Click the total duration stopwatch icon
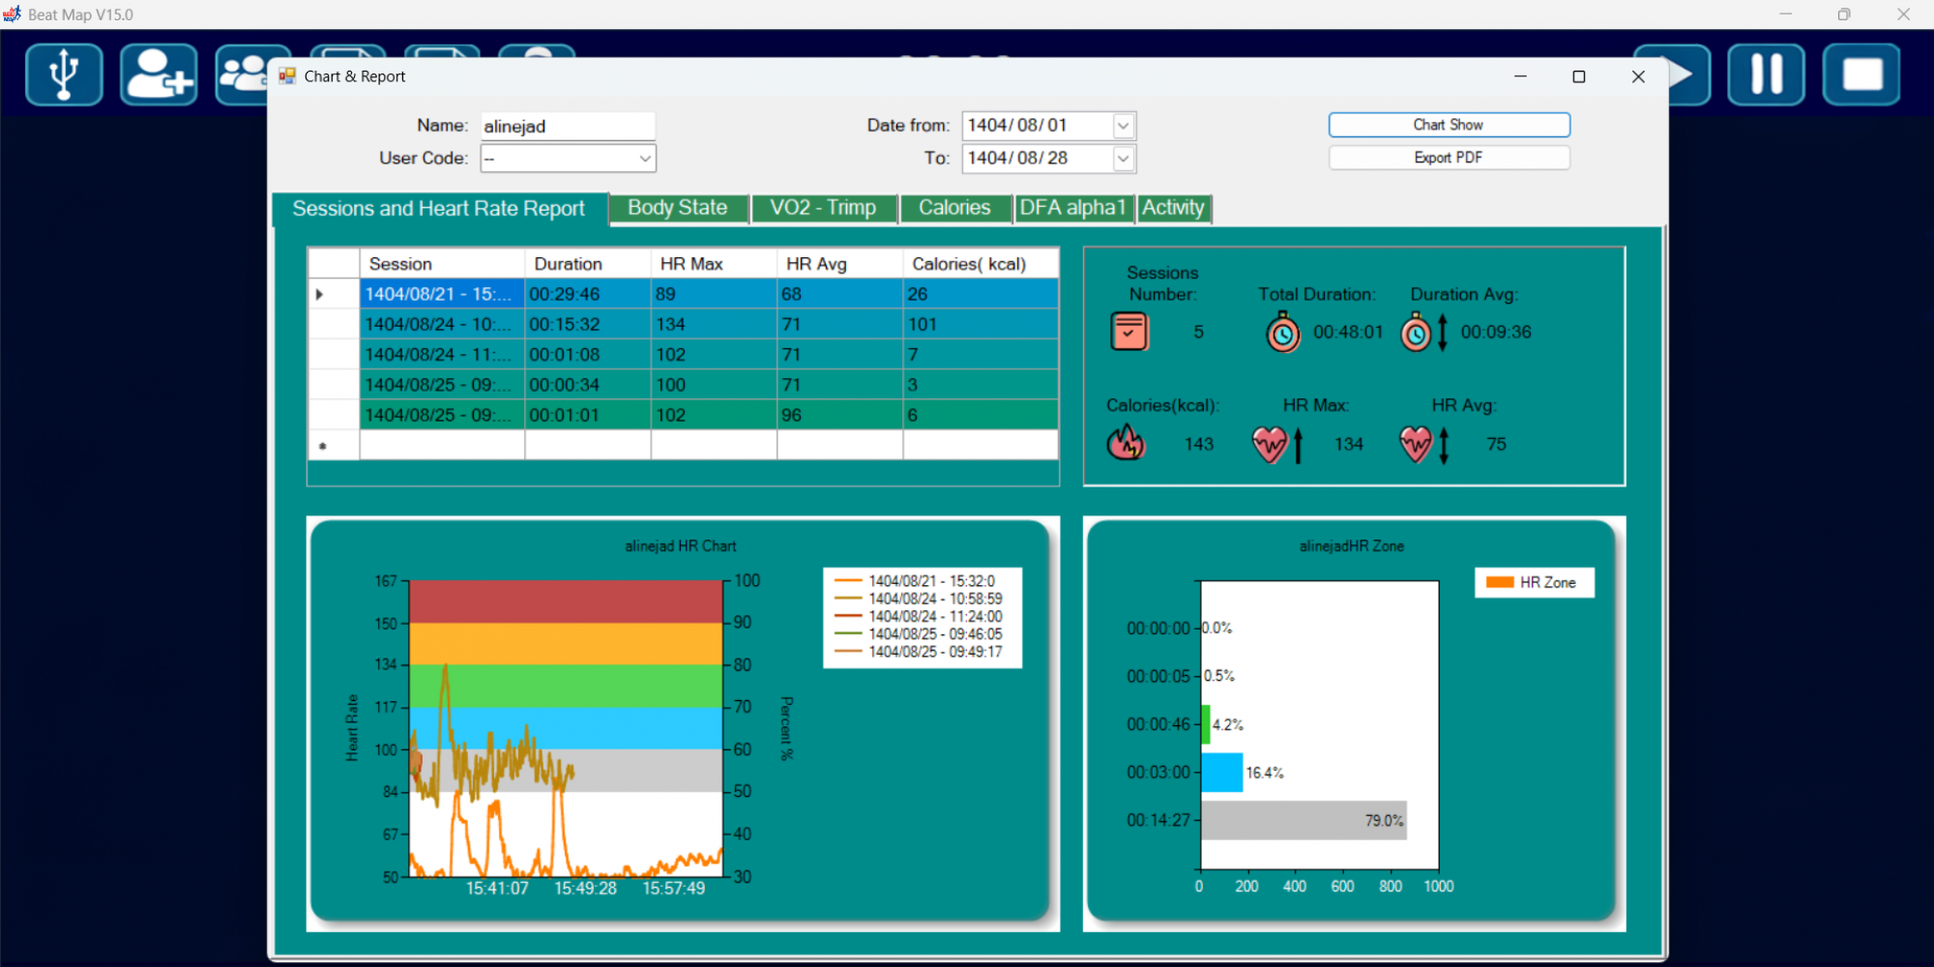Screen dimensions: 1934x967 point(1283,333)
